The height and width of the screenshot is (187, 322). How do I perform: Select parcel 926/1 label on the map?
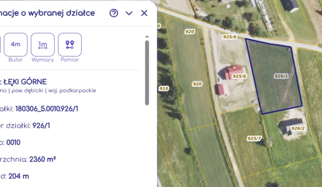[281, 76]
